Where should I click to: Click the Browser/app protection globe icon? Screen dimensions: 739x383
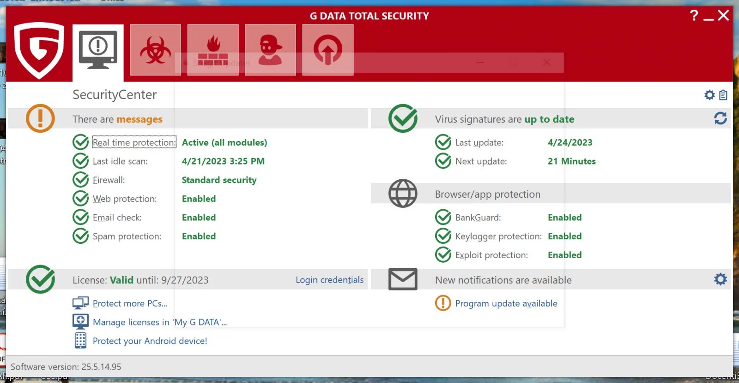tap(403, 194)
